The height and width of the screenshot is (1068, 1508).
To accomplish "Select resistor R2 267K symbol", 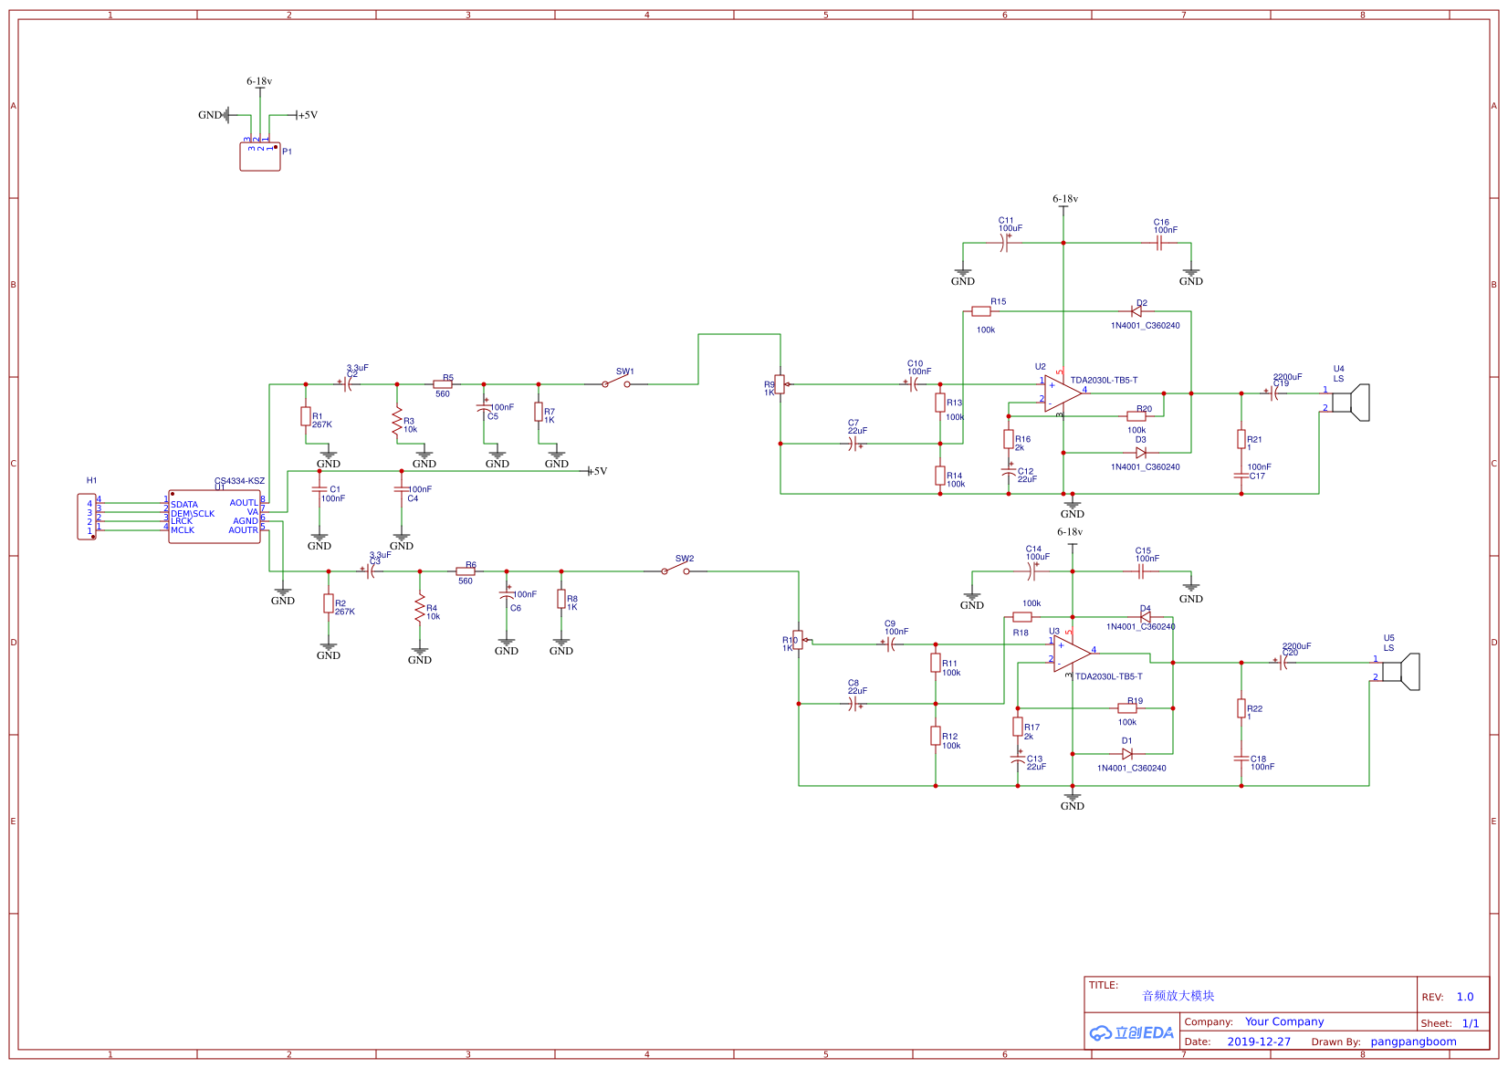I will (329, 603).
